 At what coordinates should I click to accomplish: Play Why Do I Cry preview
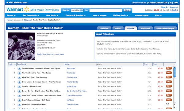[x=19, y=77]
